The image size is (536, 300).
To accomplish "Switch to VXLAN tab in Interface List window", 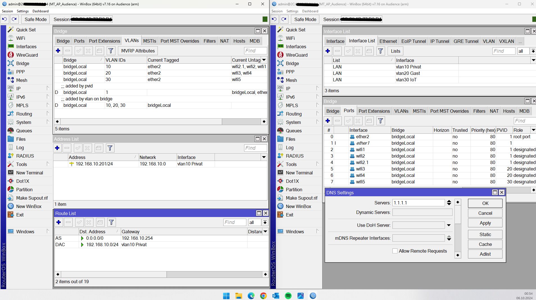I will coord(506,41).
